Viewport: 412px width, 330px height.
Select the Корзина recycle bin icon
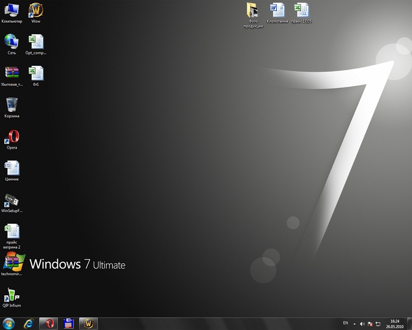pyautogui.click(x=11, y=108)
